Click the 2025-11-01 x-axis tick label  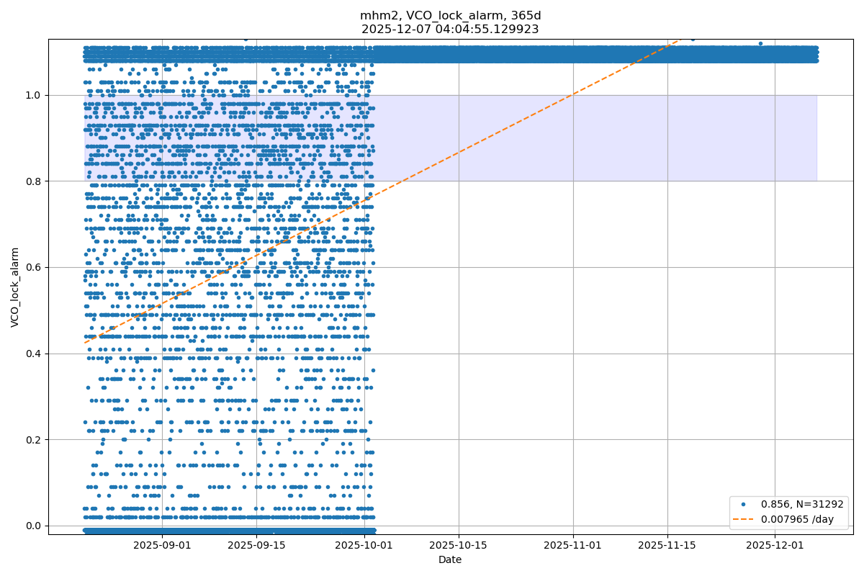(573, 545)
